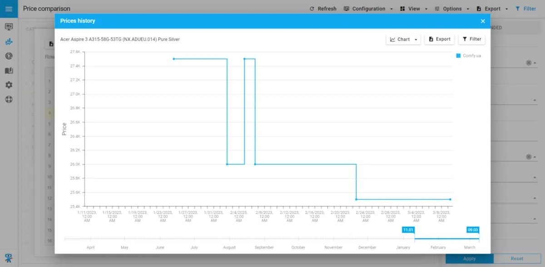Open the donut chart reports sidebar icon
The image size is (545, 267).
9,56
